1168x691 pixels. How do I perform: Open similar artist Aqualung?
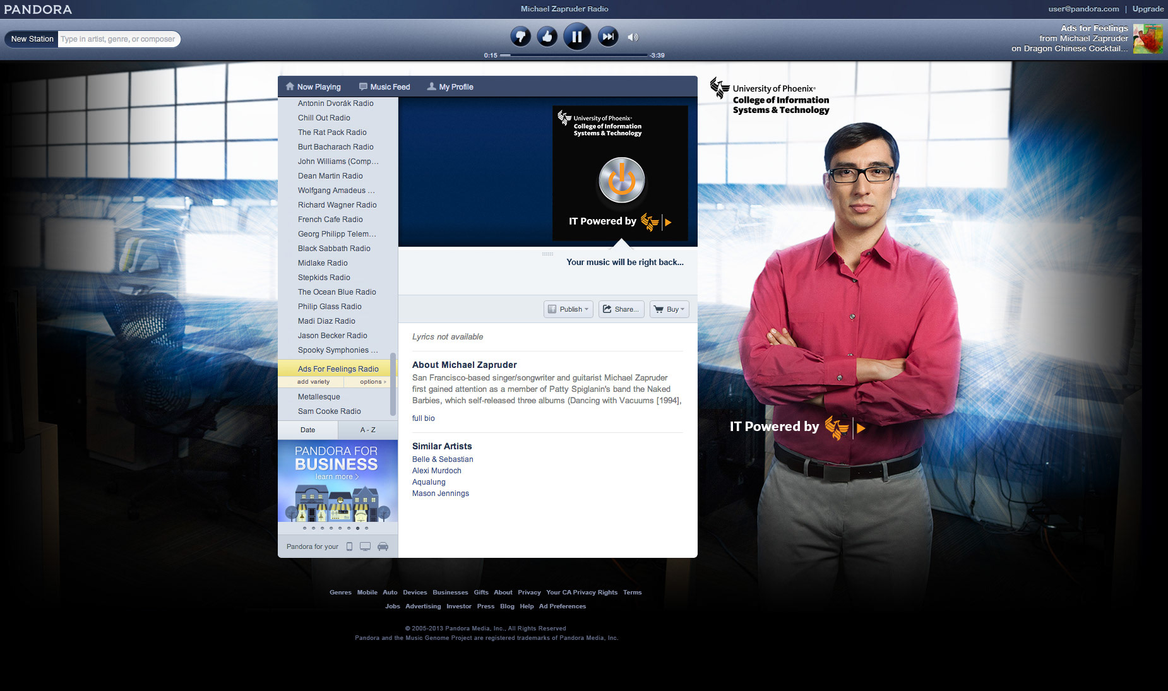[x=429, y=482]
